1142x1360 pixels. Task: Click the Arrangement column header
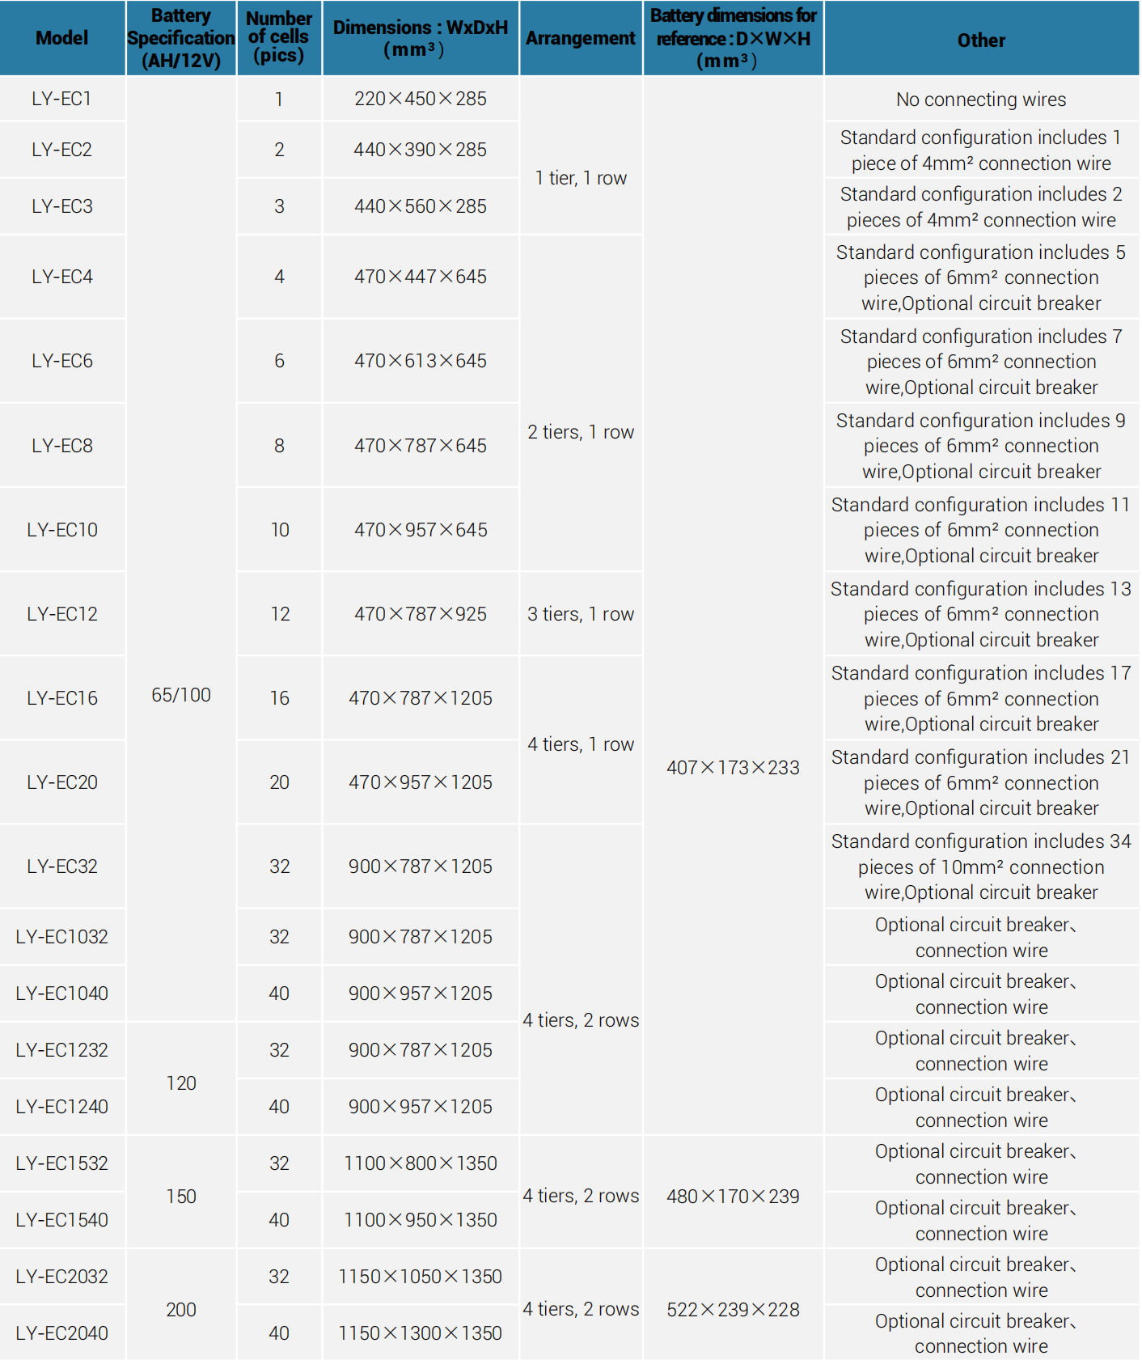click(581, 38)
